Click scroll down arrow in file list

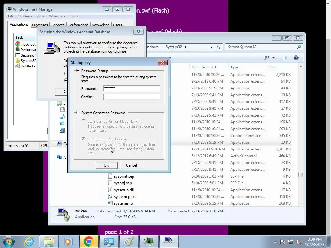[301, 203]
